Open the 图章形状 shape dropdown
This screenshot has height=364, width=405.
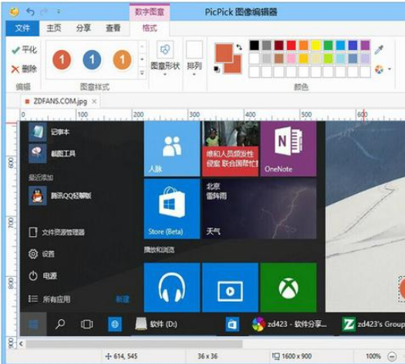(x=165, y=59)
